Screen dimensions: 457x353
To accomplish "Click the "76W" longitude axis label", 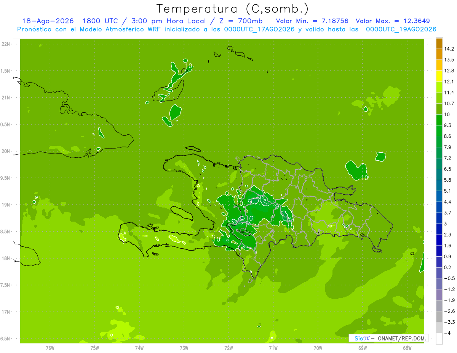I will 50,348.
